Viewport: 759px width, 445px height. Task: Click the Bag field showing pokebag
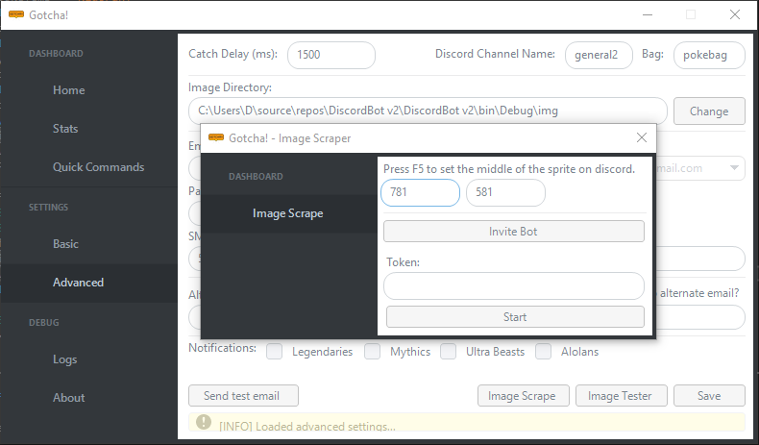(709, 55)
